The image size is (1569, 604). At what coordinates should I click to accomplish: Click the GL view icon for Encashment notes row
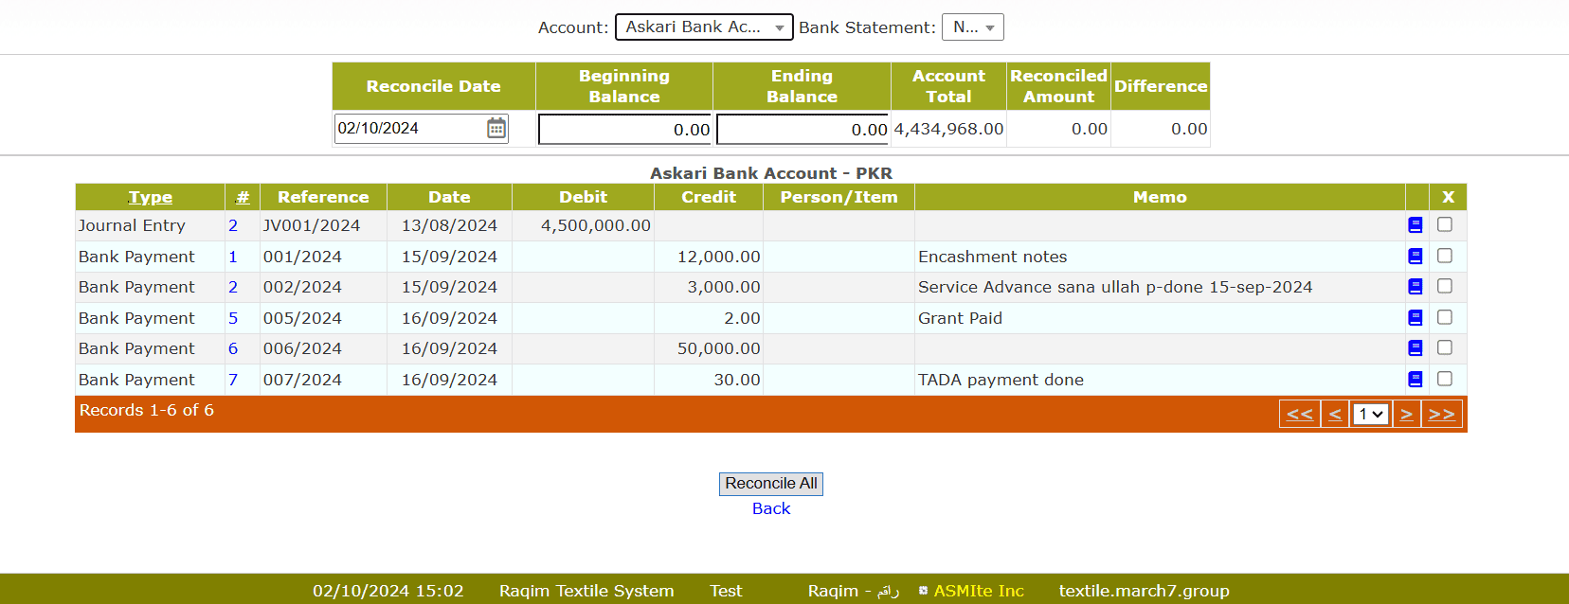click(1415, 257)
